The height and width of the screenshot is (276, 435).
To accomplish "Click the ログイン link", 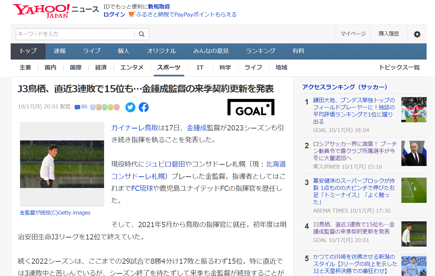I will tap(114, 14).
